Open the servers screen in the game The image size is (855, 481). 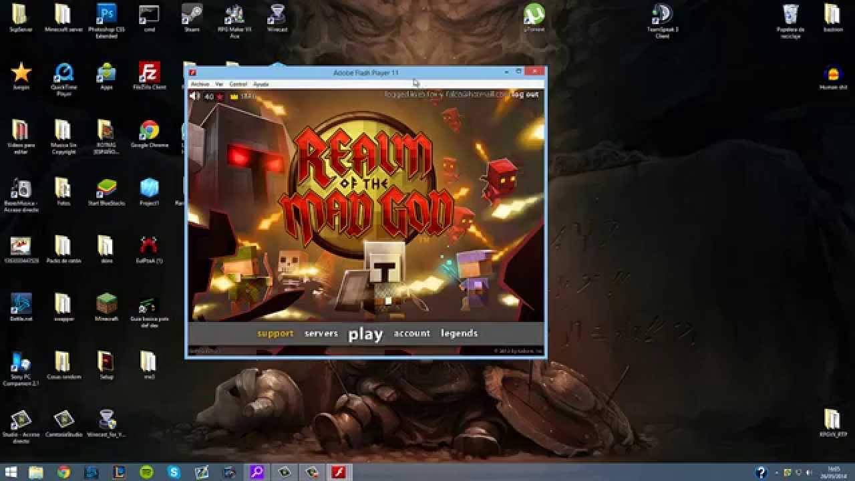[321, 333]
